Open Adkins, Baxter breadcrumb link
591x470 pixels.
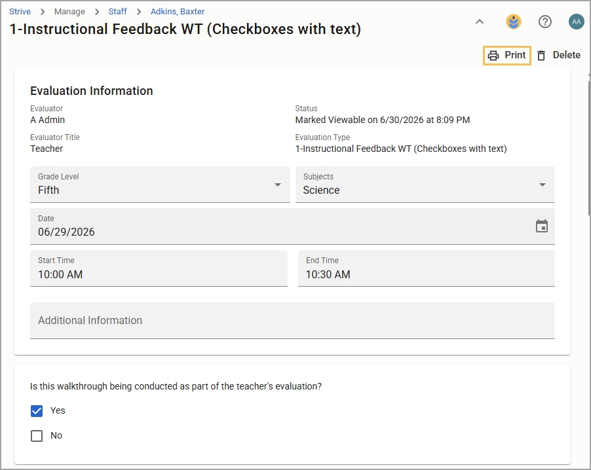pos(178,12)
